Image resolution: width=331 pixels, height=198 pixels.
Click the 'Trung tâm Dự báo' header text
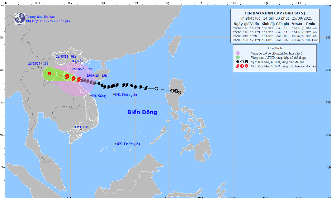point(40,16)
